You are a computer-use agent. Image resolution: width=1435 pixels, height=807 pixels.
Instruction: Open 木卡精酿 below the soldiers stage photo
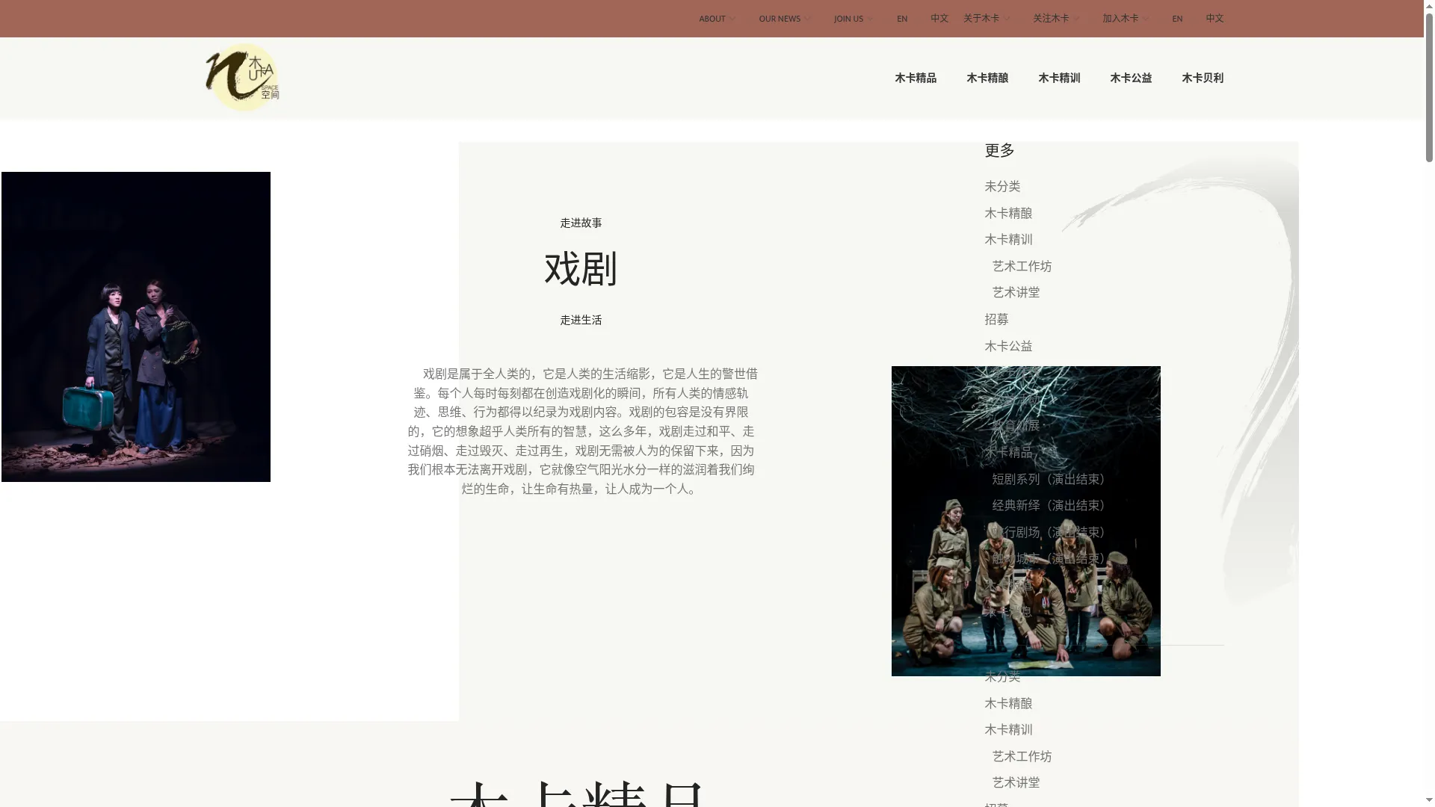[x=1008, y=704]
